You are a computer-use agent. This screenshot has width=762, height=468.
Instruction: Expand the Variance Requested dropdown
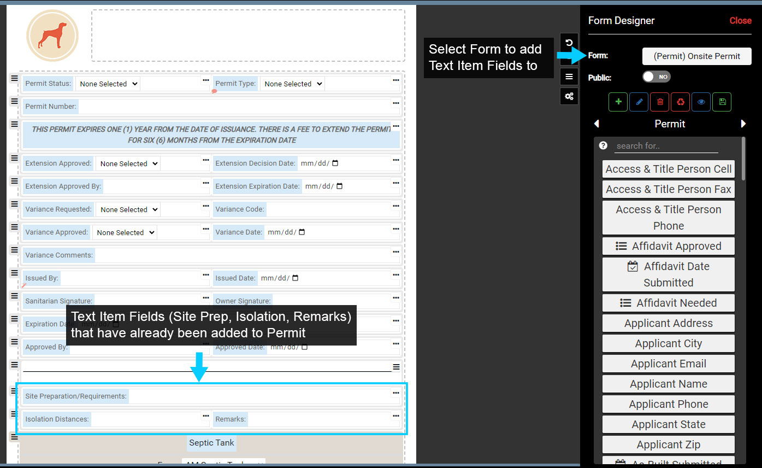pos(128,209)
